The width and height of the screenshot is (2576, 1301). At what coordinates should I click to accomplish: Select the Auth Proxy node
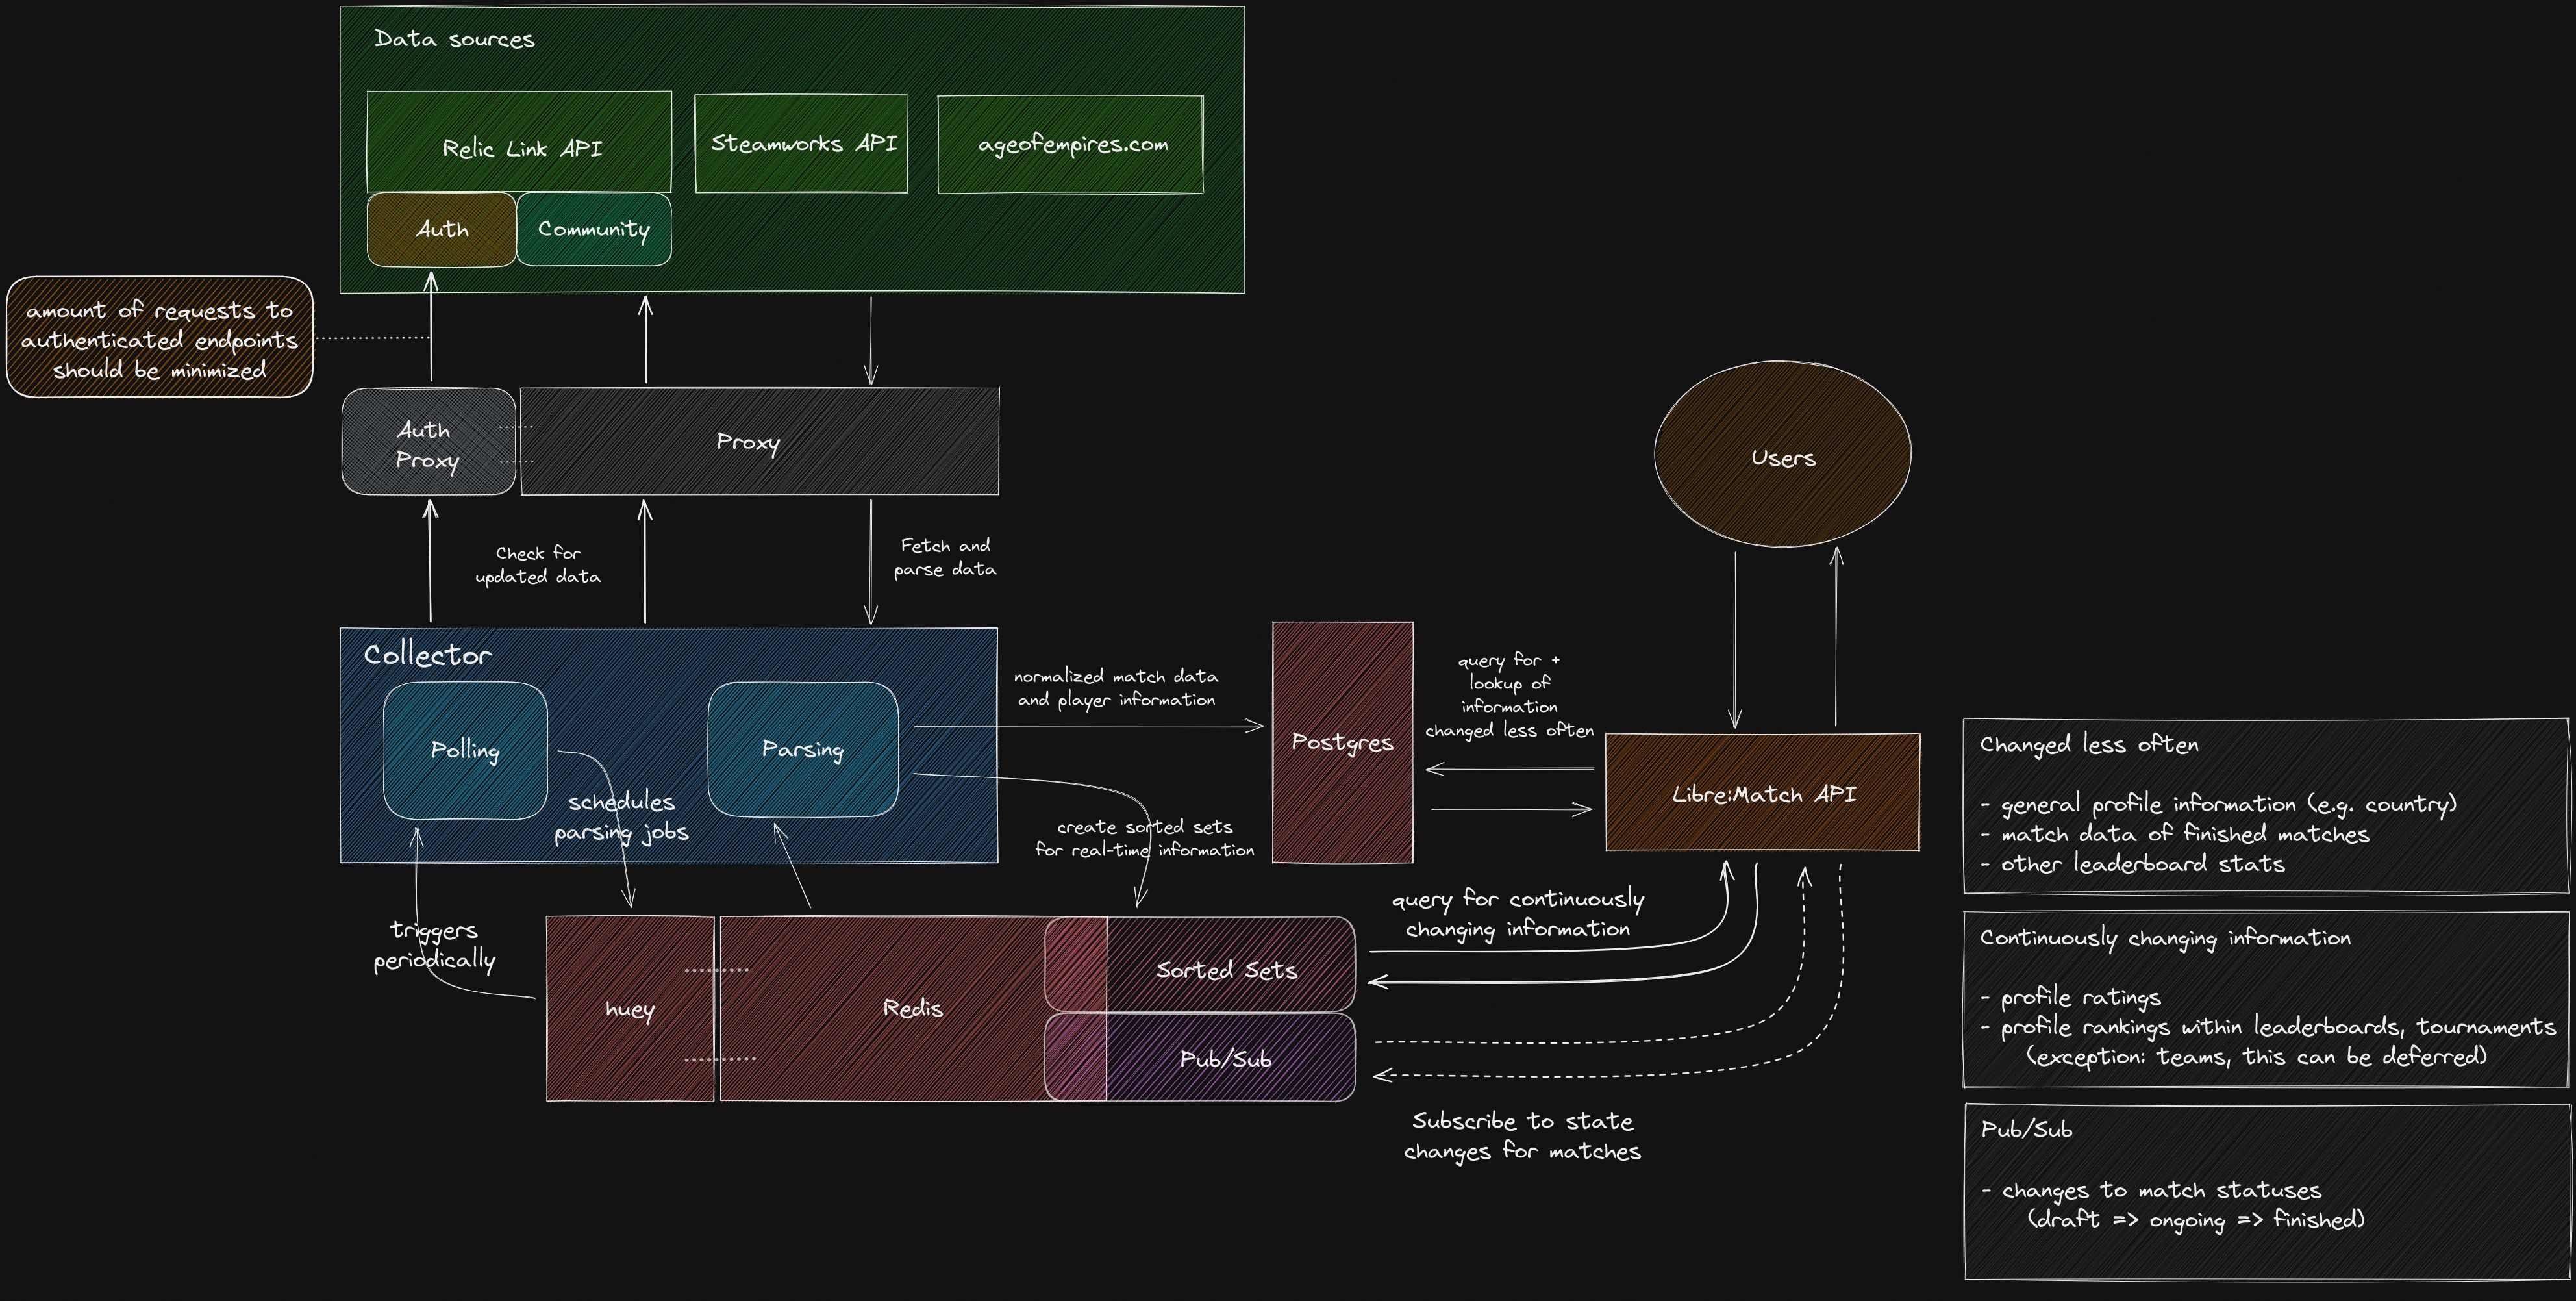pos(427,444)
